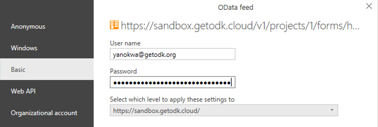Place cursor in masked password dots
Viewport: 378px width, 127px height.
172,83
